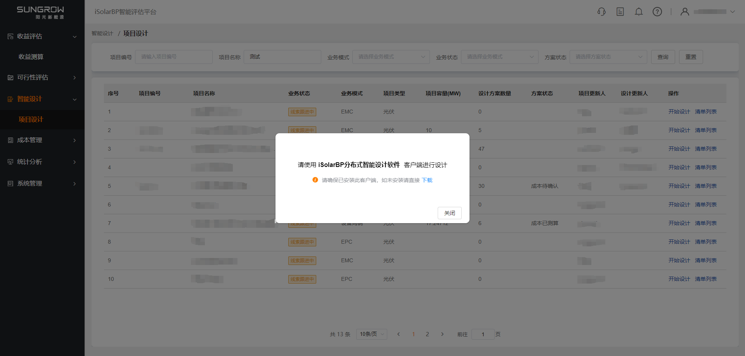Click the 收益评估 sidebar icon
745x356 pixels.
pos(10,36)
